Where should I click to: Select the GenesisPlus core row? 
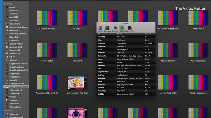(126, 56)
